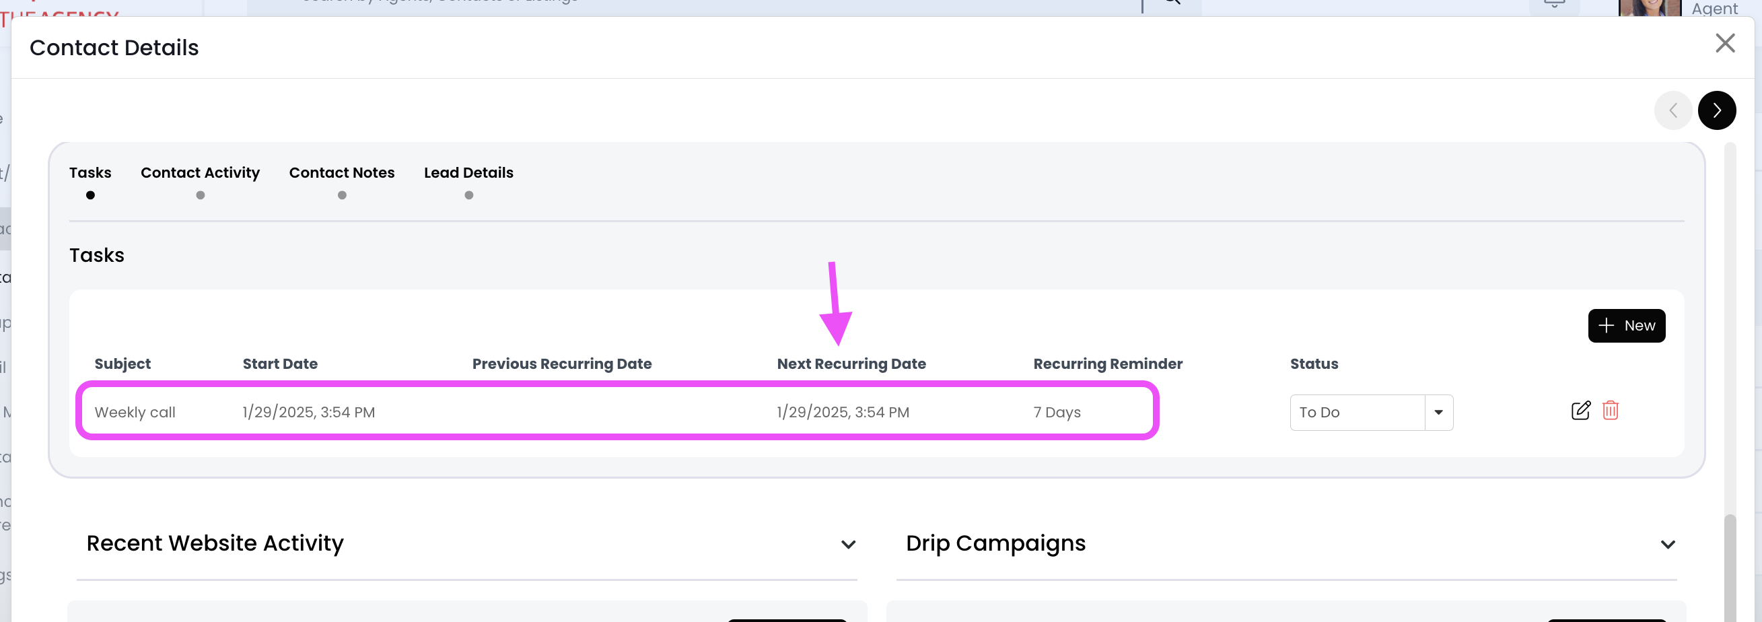Click the user profile avatar

pos(1648,8)
